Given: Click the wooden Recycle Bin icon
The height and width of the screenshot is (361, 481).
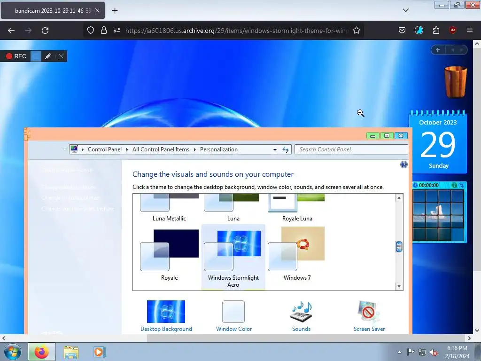Looking at the screenshot, I should click(456, 82).
